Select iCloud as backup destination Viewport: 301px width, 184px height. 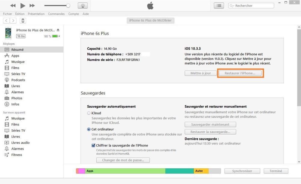[x=89, y=113]
